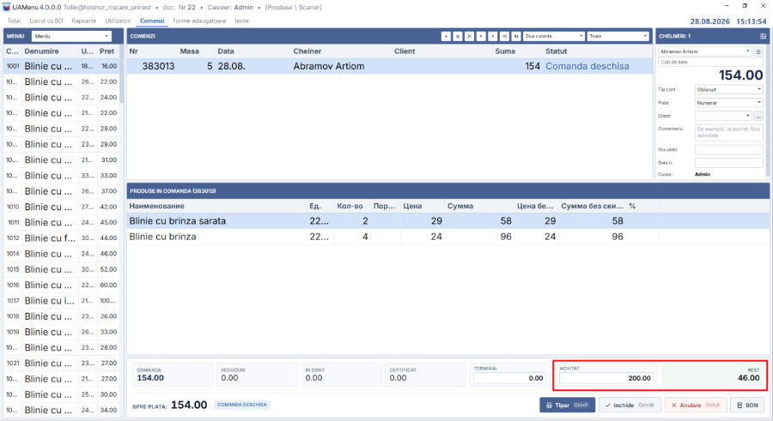Click the Сумма column header
The height and width of the screenshot is (421, 773).
(479, 207)
